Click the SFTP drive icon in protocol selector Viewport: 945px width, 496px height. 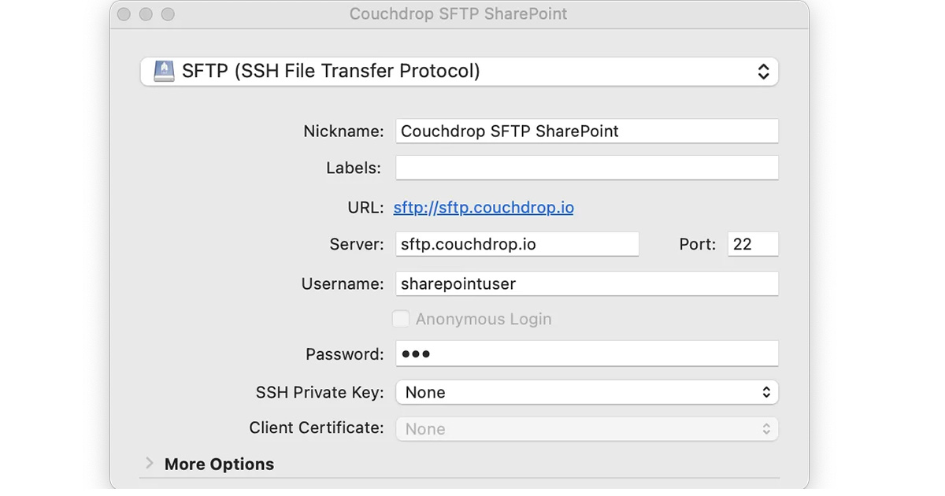163,71
